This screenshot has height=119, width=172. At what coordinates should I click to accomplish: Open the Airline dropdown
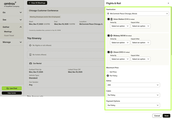(133, 85)
